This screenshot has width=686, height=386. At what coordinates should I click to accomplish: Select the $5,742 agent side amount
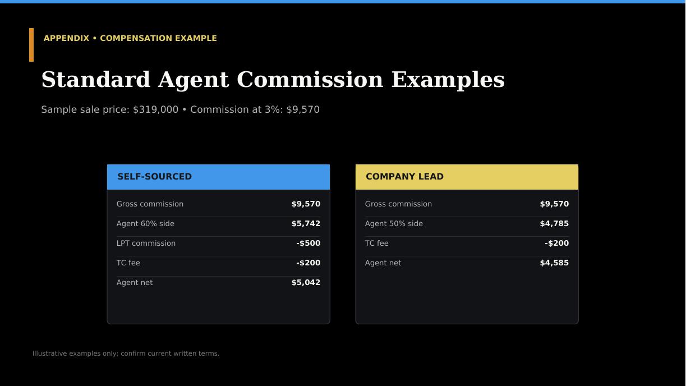coord(306,224)
